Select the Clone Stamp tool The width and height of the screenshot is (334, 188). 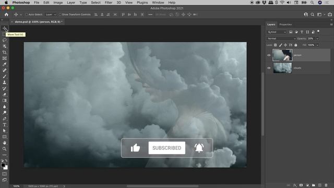pyautogui.click(x=4, y=83)
